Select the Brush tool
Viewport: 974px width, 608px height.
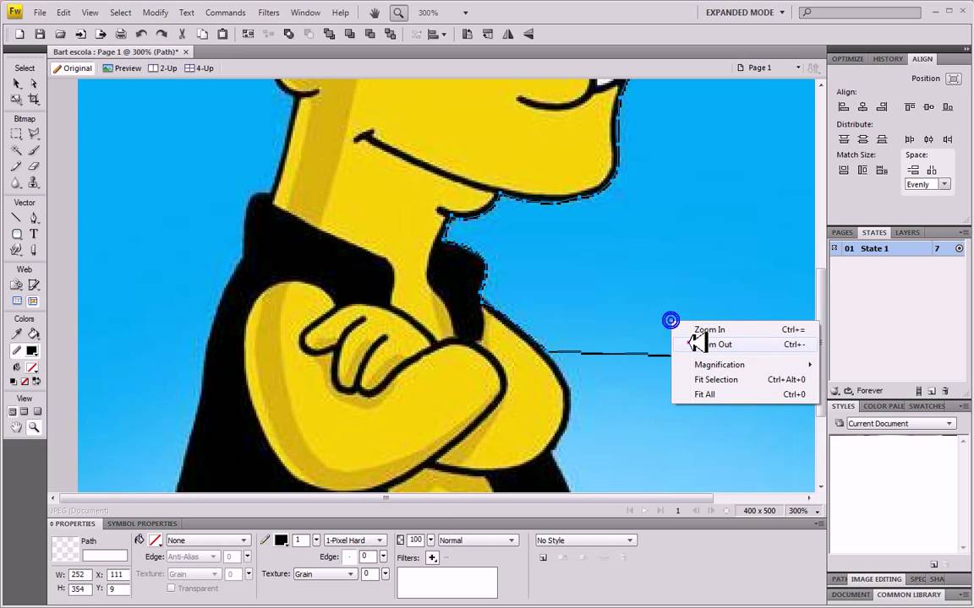(x=34, y=150)
